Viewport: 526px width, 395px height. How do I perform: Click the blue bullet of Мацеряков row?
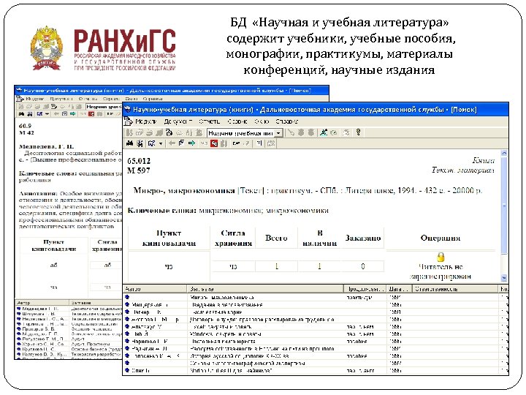(x=127, y=304)
